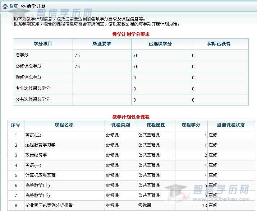Open the 首页 breadcrumb link
The width and height of the screenshot is (257, 211).
pos(13,6)
